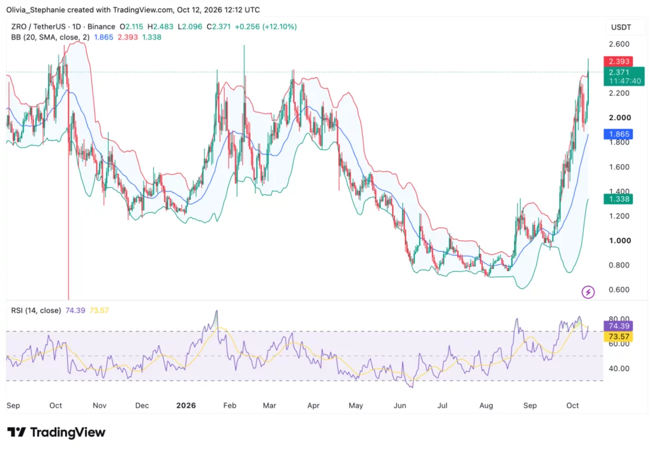Click the BB (20, SMA, close, 2) legend
This screenshot has width=654, height=451.
50,37
